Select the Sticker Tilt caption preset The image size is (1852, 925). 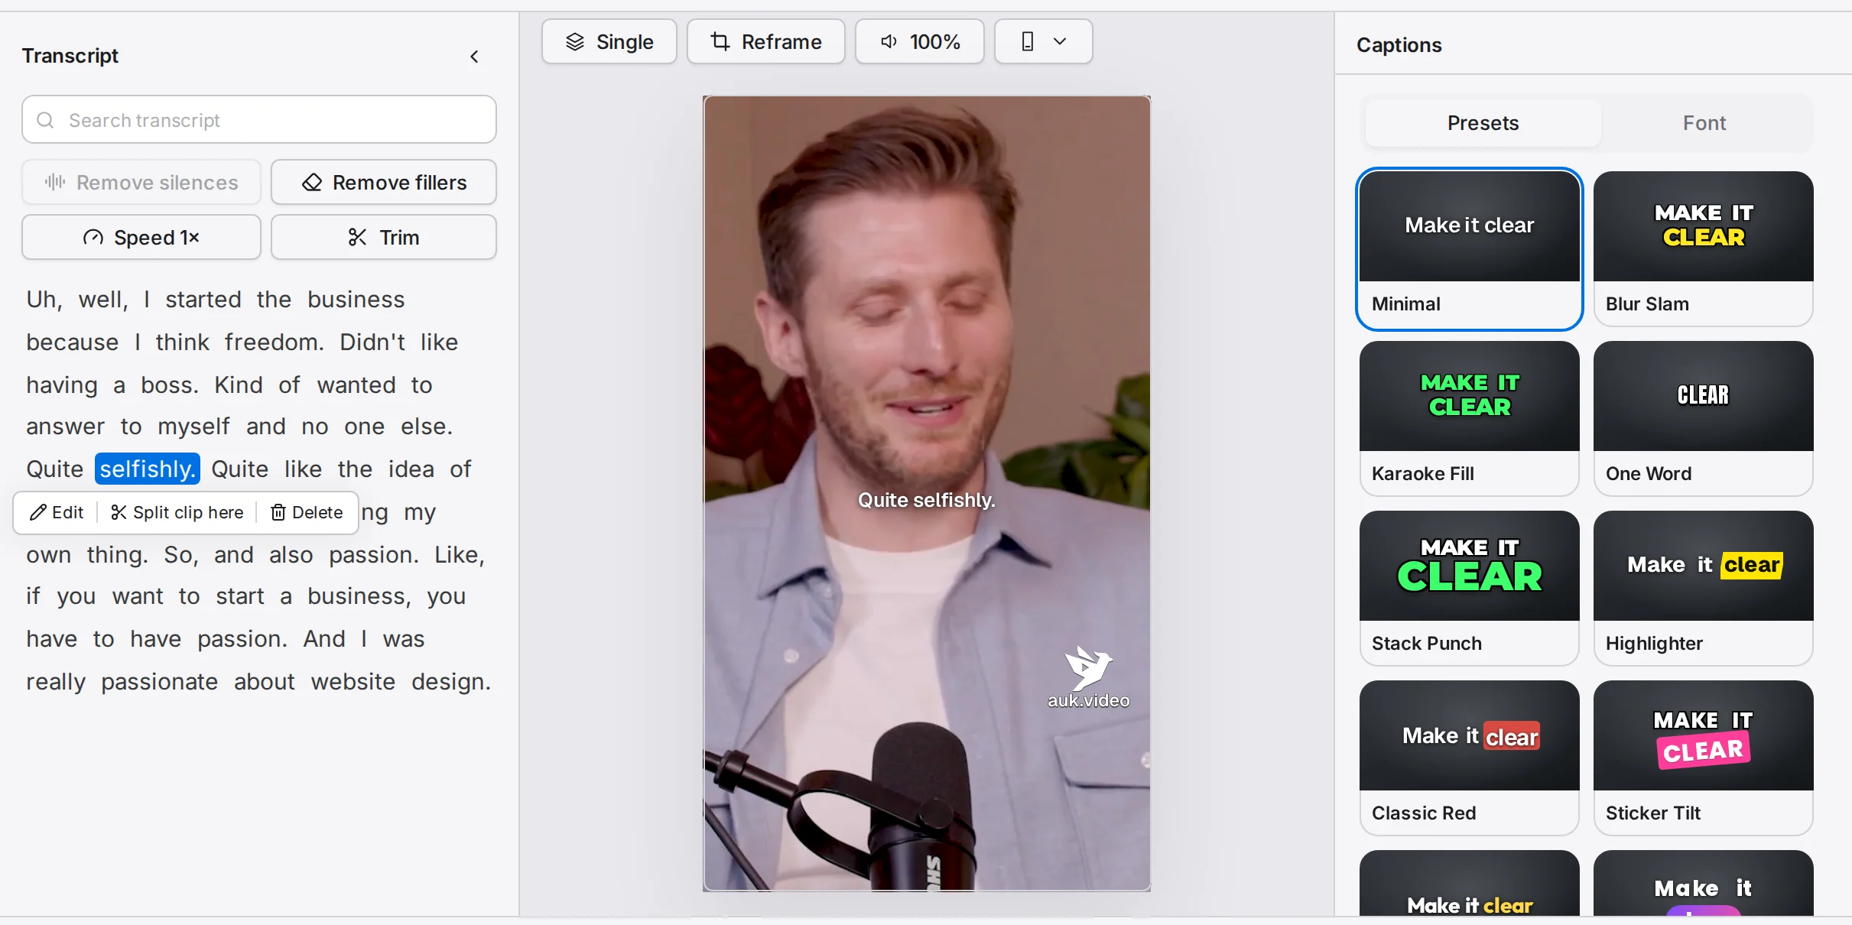tap(1704, 758)
